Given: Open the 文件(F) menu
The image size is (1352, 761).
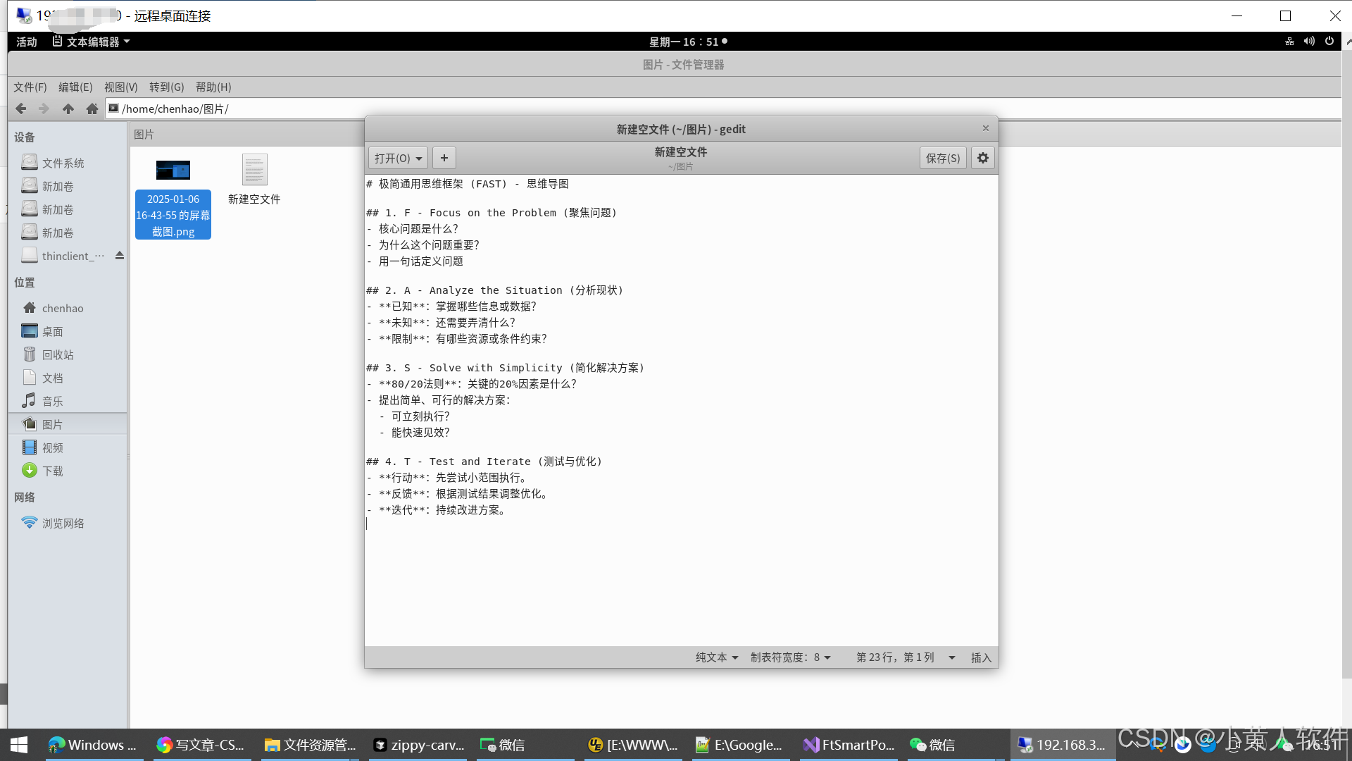Looking at the screenshot, I should [x=30, y=87].
